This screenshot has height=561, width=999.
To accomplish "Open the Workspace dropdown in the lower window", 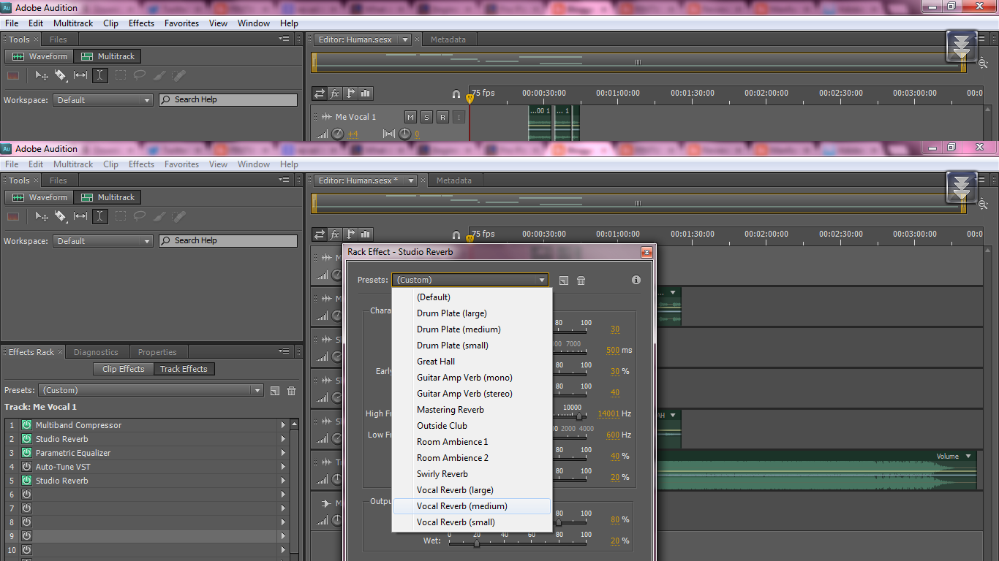I will tap(103, 241).
